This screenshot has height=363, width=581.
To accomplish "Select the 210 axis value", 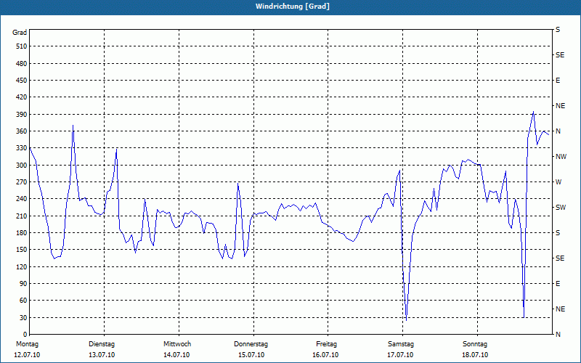I will 22,216.
